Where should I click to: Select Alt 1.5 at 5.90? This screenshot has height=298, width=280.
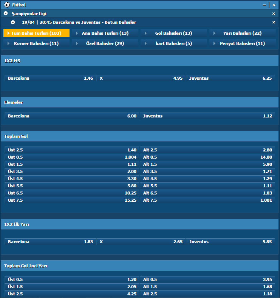tap(207, 164)
